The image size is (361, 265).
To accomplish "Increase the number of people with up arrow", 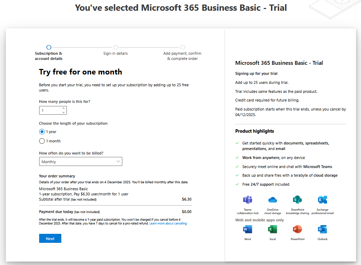I will 63,108.
